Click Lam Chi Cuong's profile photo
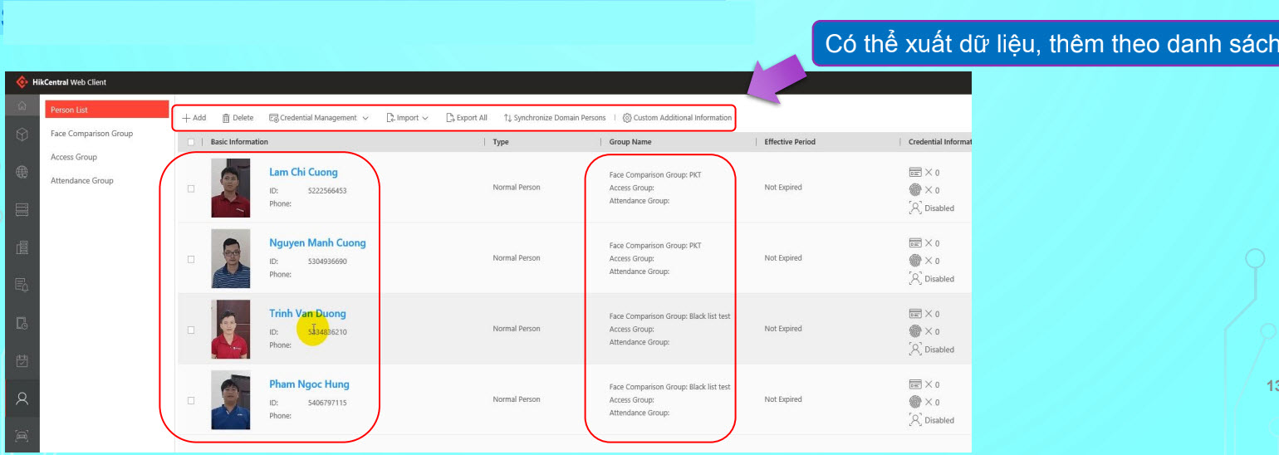Viewport: 1279px width, 455px height. (230, 188)
